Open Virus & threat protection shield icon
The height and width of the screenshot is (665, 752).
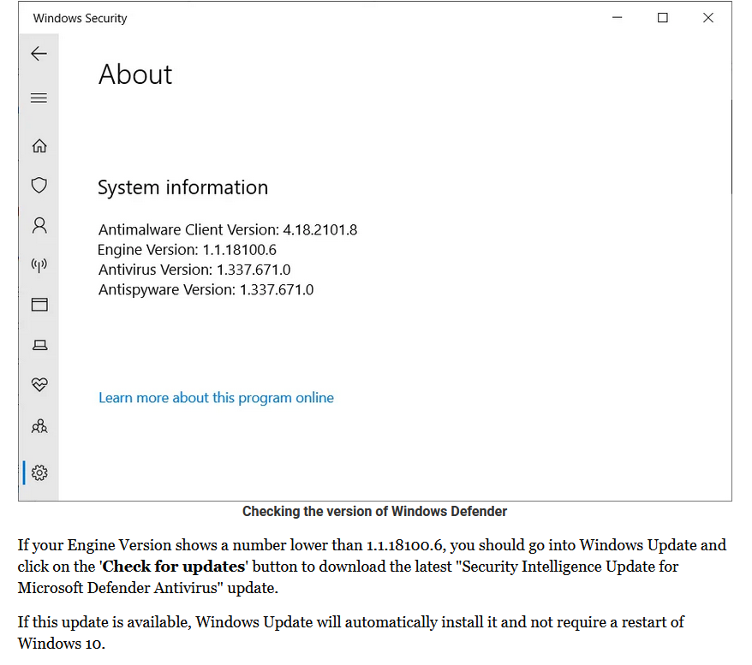[39, 185]
